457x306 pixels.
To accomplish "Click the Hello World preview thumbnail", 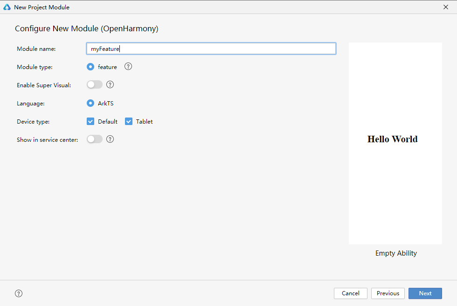I will 395,143.
